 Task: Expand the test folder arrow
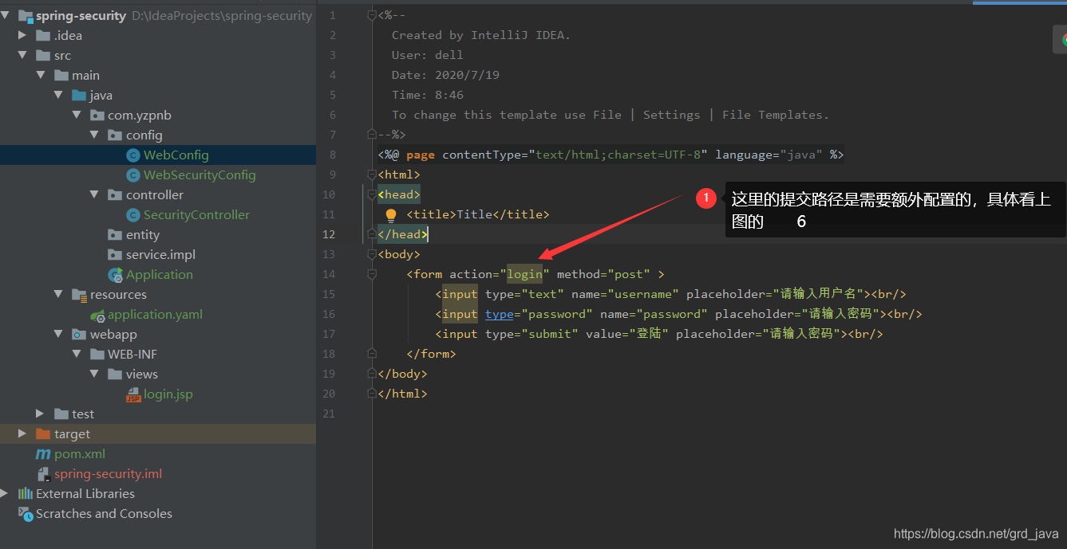pos(41,414)
